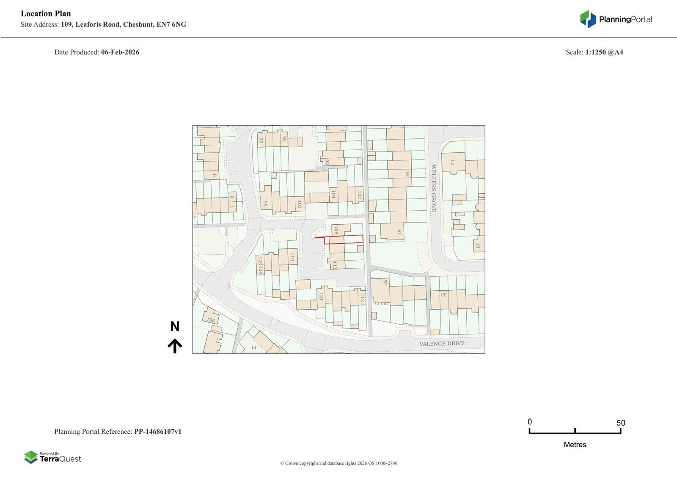Click building number 33 on map
677x479 pixels.
(x=444, y=295)
